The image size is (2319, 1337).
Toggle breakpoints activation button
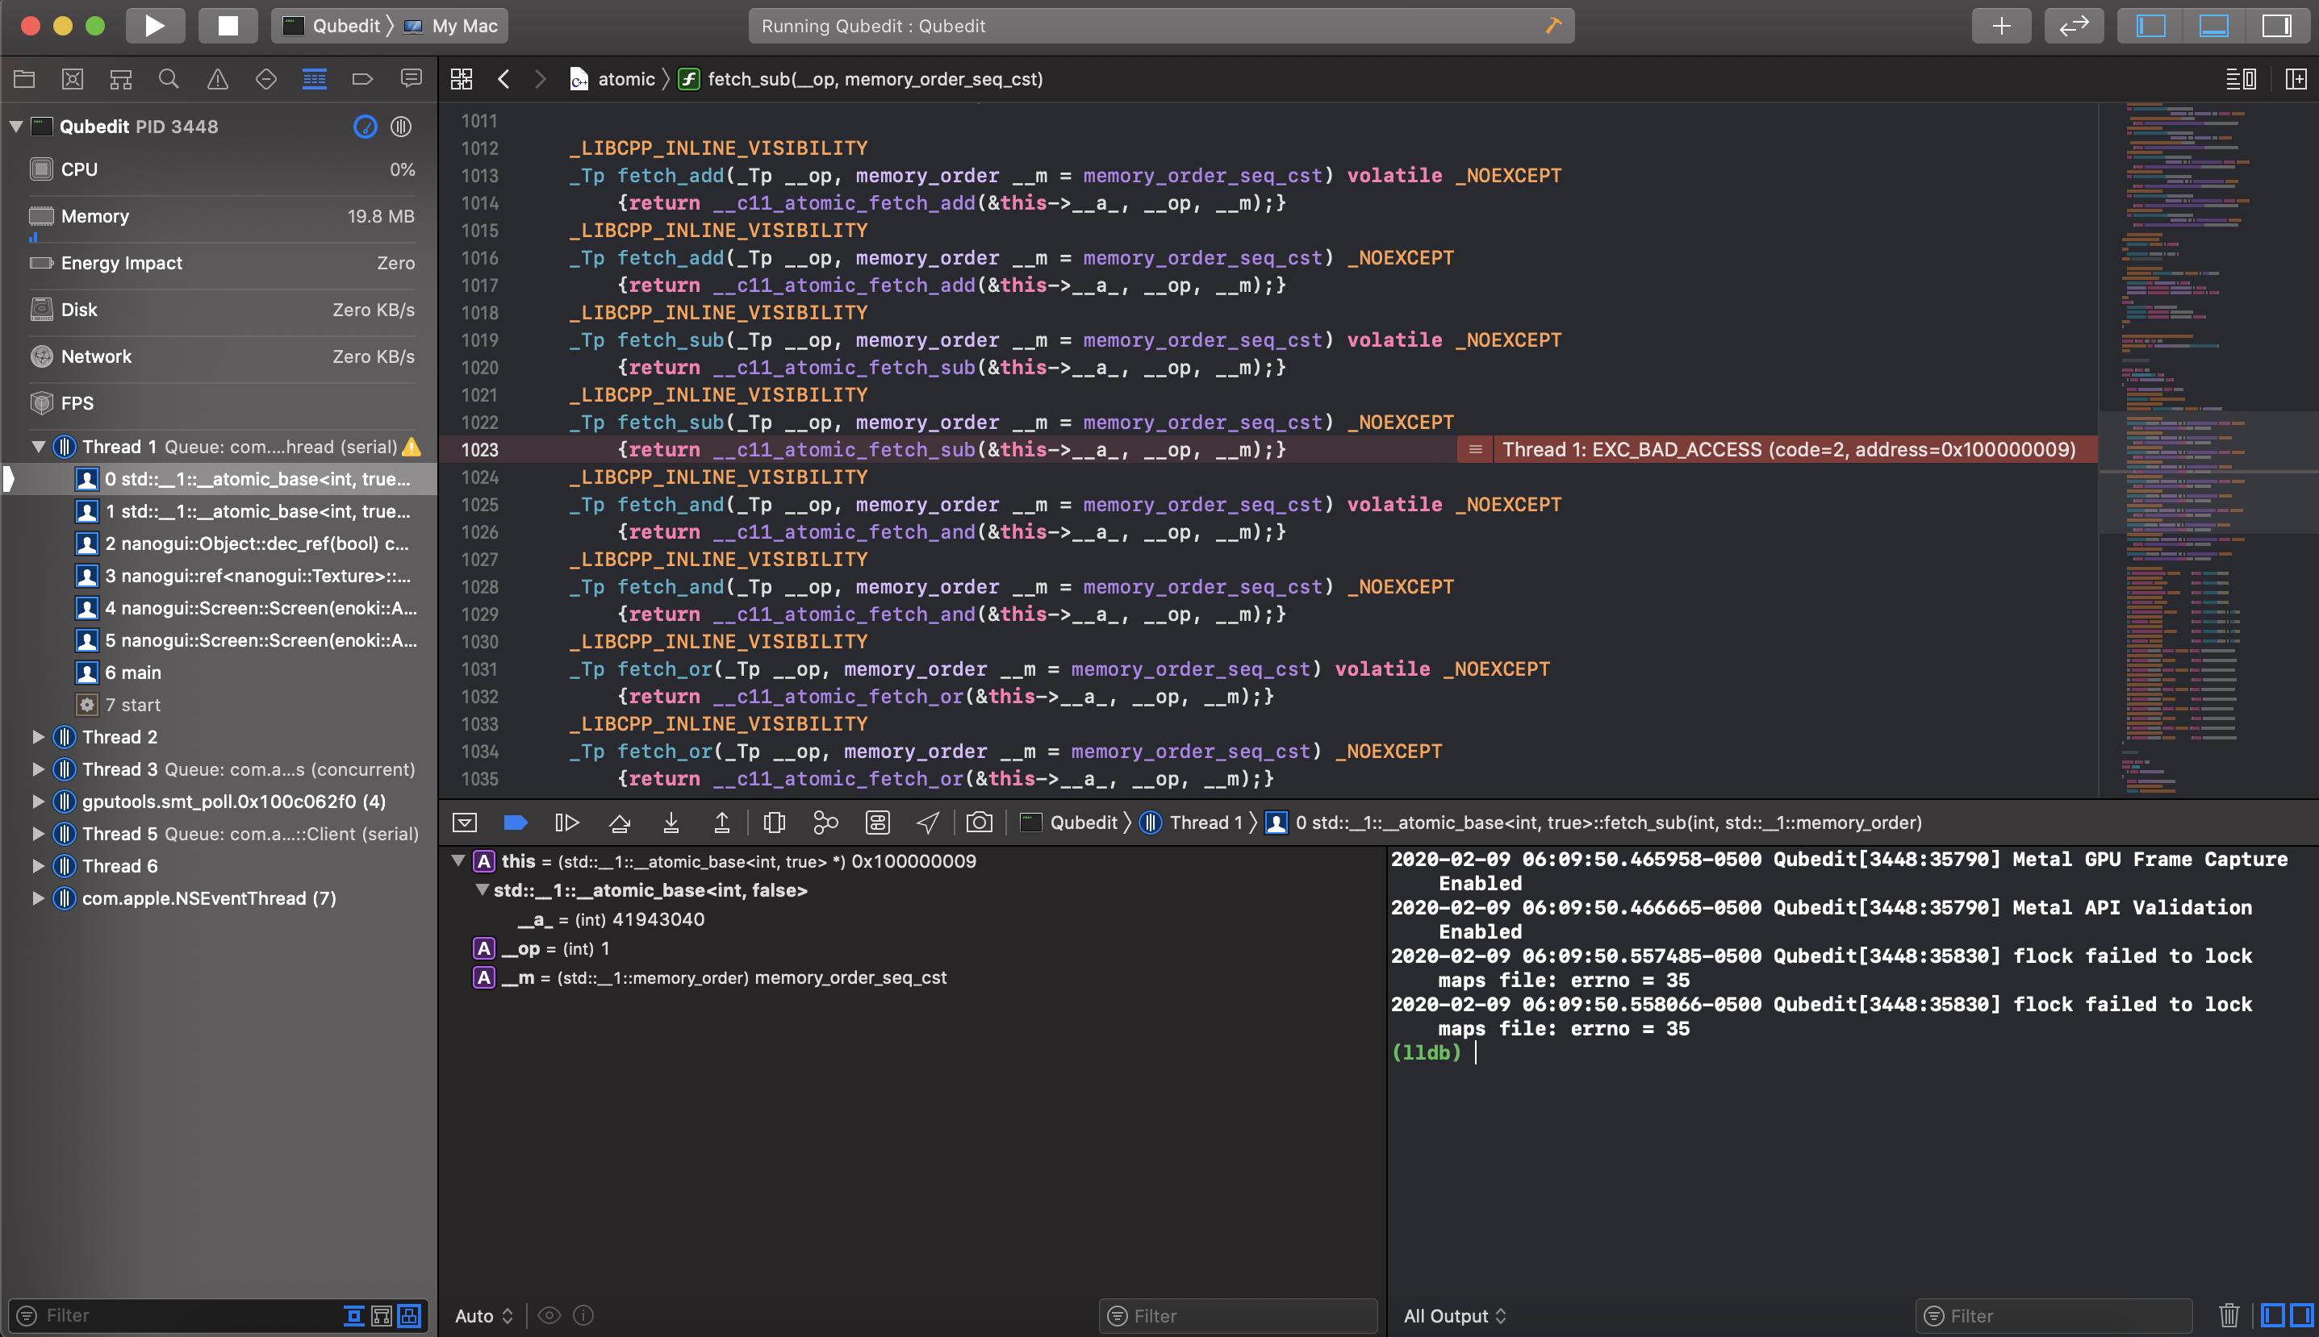coord(516,823)
